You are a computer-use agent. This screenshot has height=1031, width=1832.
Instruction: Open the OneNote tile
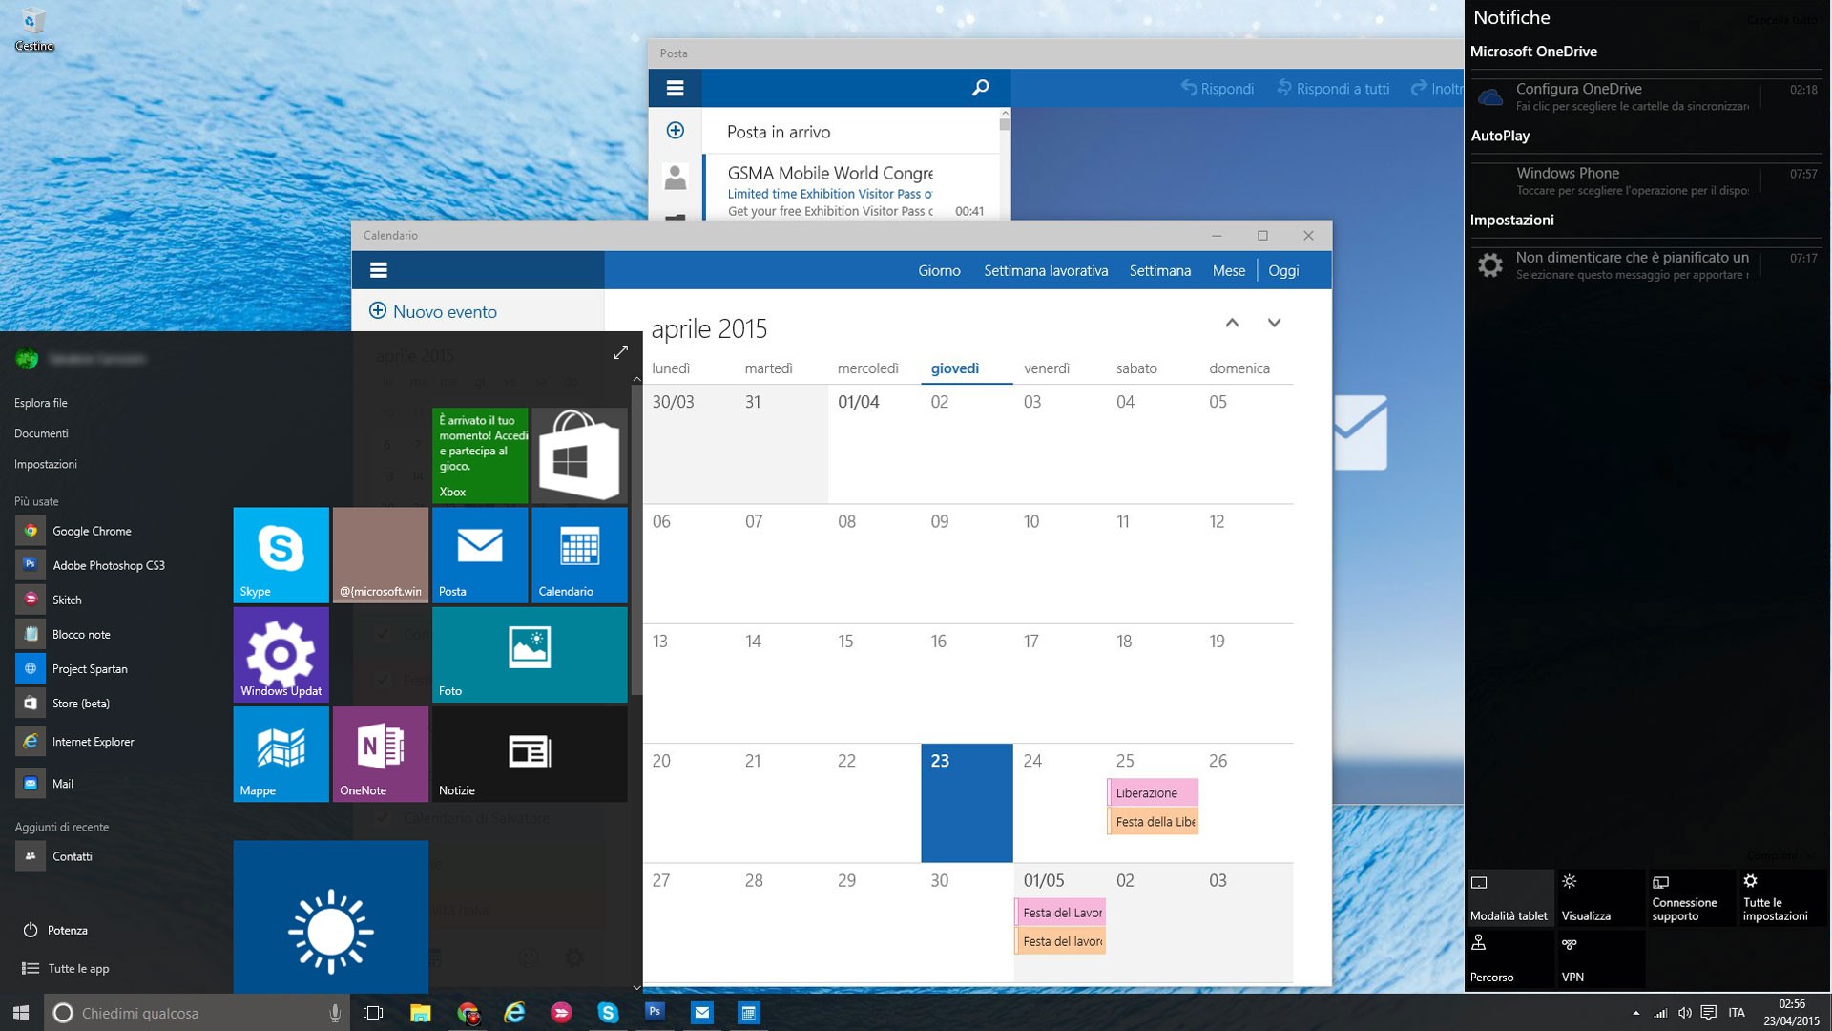click(x=380, y=754)
